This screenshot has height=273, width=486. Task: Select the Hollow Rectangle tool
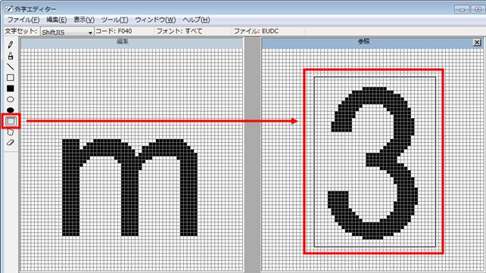click(x=11, y=77)
